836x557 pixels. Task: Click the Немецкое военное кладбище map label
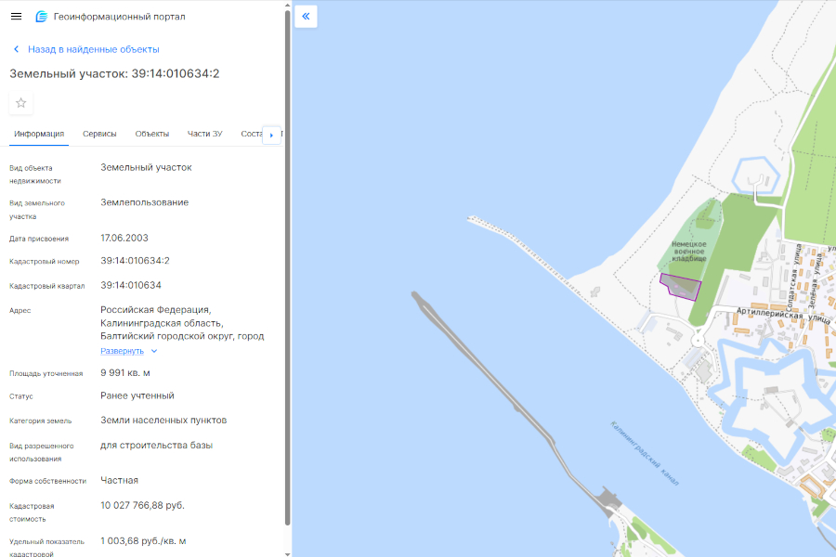click(689, 251)
